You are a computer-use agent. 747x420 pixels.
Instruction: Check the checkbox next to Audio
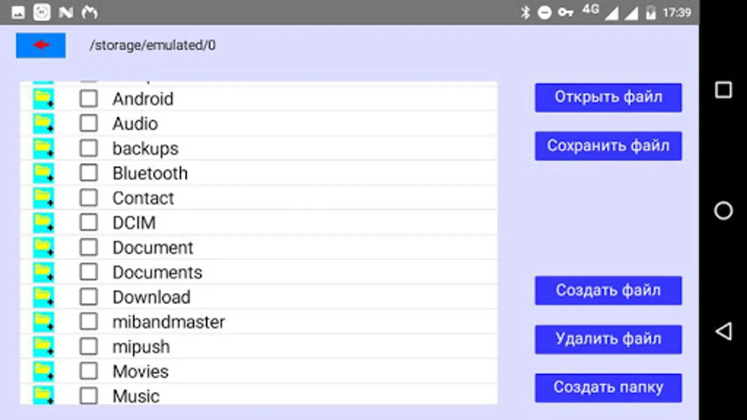pyautogui.click(x=88, y=123)
